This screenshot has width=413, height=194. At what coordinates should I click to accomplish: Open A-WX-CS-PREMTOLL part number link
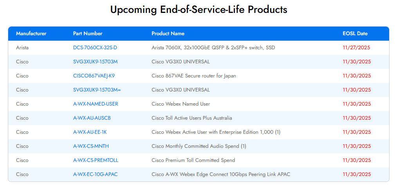(x=96, y=160)
